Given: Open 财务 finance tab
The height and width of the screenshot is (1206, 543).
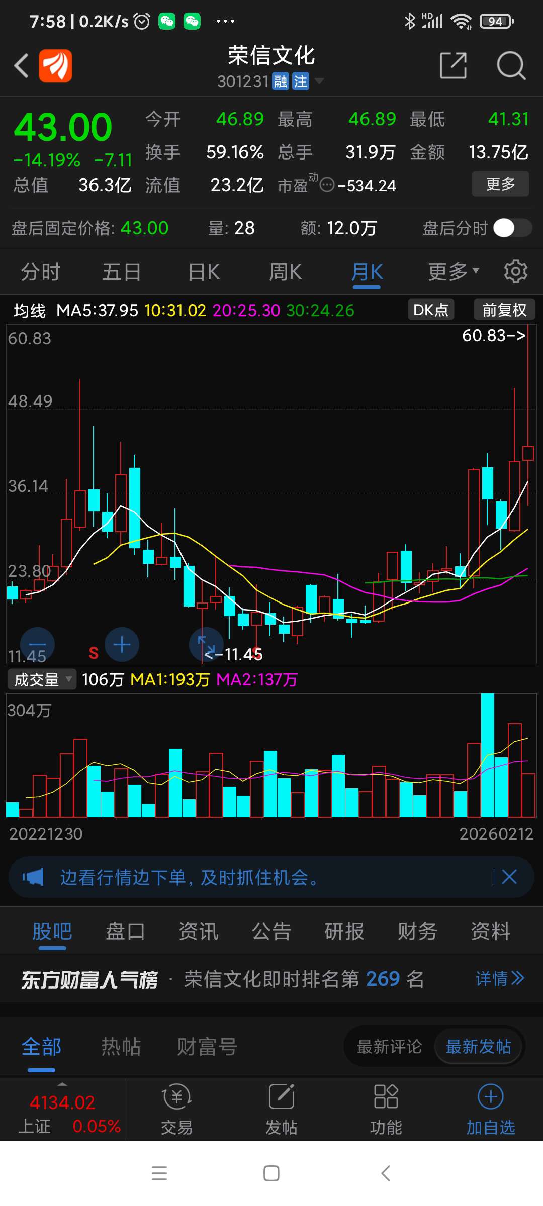Looking at the screenshot, I should 417,931.
